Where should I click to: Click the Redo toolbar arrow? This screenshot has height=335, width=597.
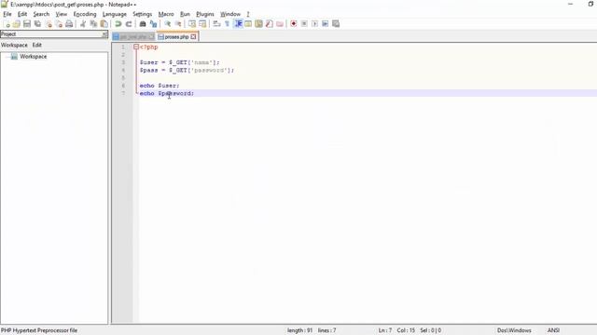[x=129, y=24]
